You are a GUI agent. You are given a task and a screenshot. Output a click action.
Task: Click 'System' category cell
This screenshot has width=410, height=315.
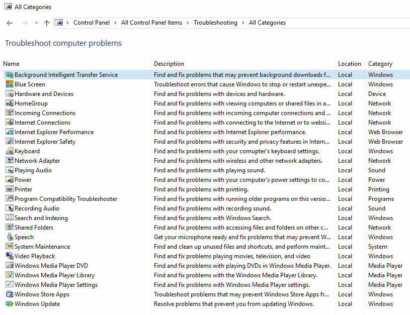[378, 247]
